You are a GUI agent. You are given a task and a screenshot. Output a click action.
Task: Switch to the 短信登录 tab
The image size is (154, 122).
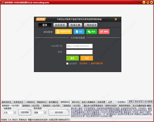[60, 25]
